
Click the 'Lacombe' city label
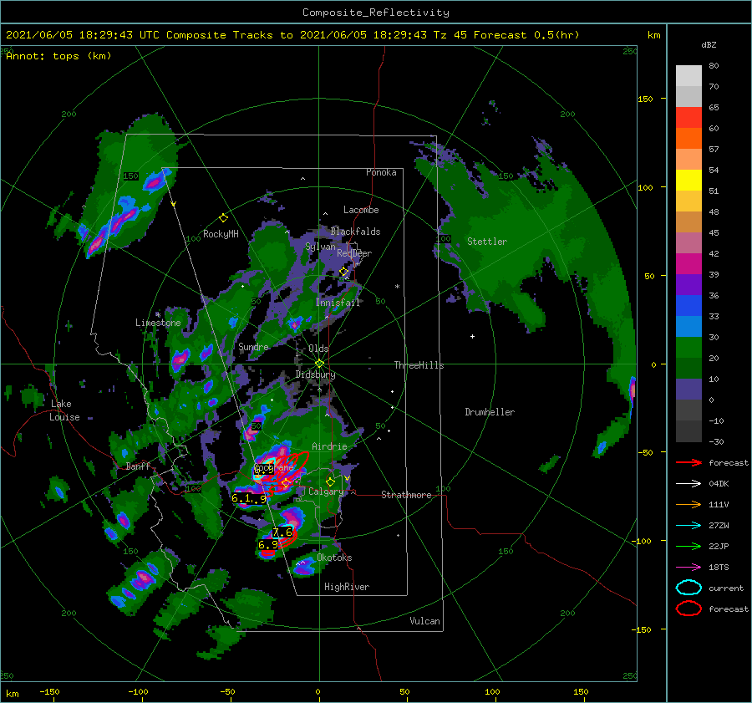361,210
